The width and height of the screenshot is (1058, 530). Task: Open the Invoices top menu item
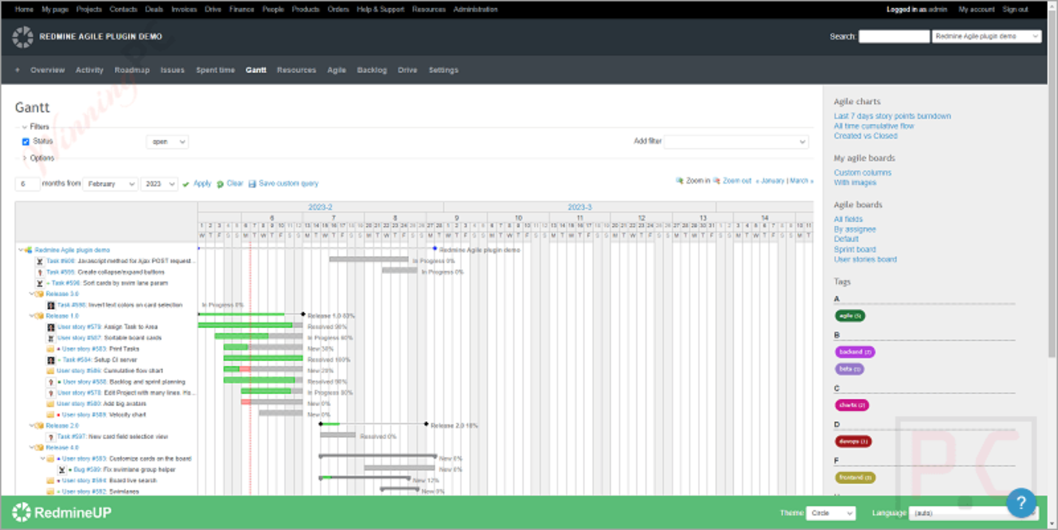(x=184, y=9)
